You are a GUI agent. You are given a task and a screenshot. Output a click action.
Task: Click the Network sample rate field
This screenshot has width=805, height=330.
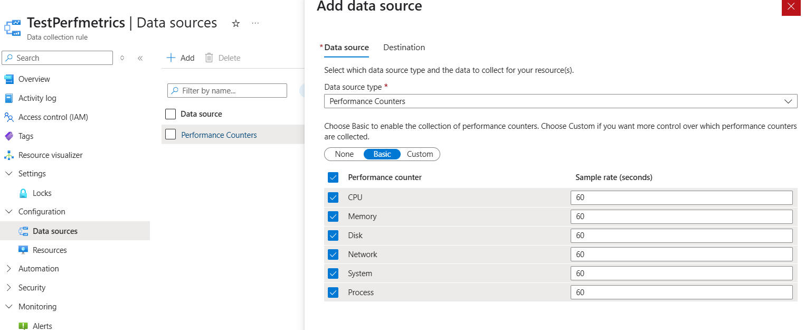pos(681,254)
